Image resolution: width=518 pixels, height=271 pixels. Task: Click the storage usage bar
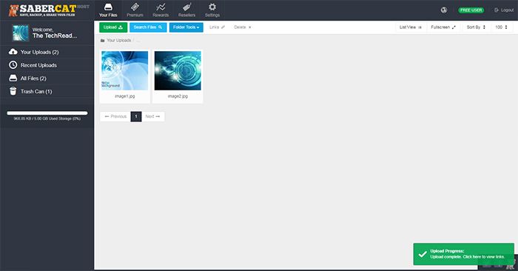47,113
